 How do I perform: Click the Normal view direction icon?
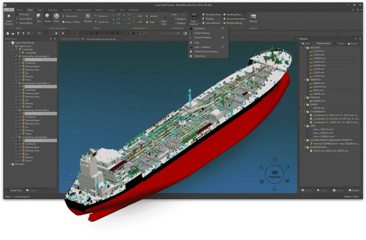[148, 16]
